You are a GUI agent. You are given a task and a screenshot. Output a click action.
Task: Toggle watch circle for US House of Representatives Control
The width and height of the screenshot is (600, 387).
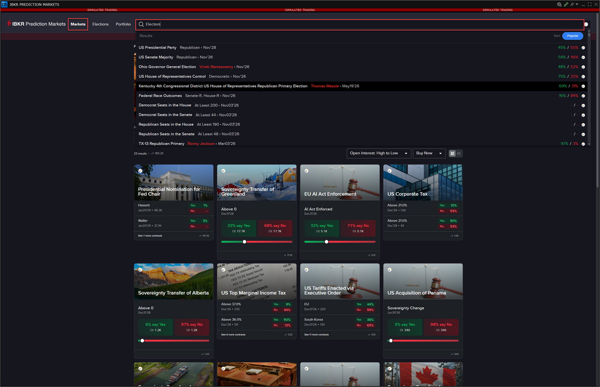click(x=583, y=77)
